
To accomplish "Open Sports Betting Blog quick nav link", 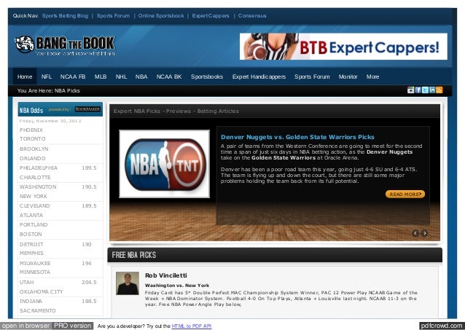I will pos(65,16).
